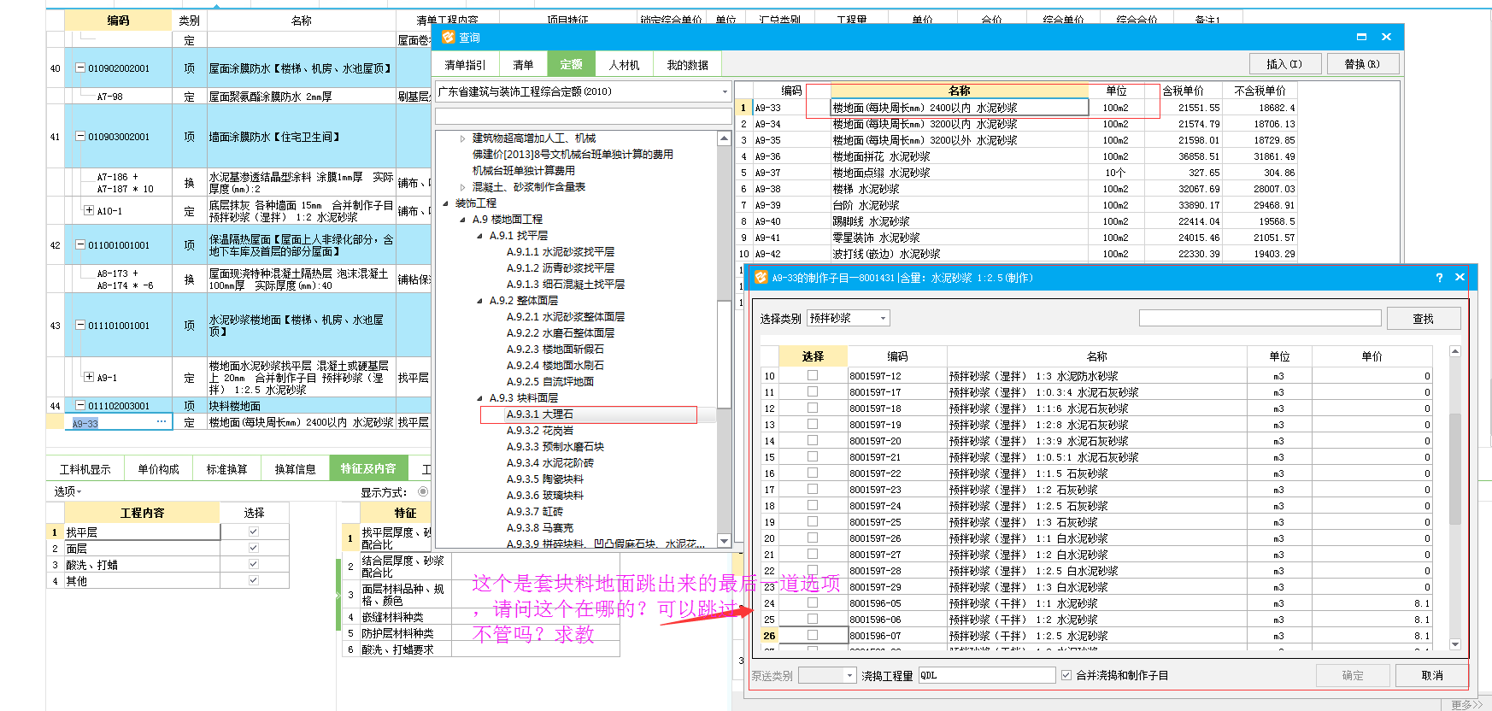1492x711 pixels.
Task: Click the A9-33 dialog title app icon
Action: (761, 277)
